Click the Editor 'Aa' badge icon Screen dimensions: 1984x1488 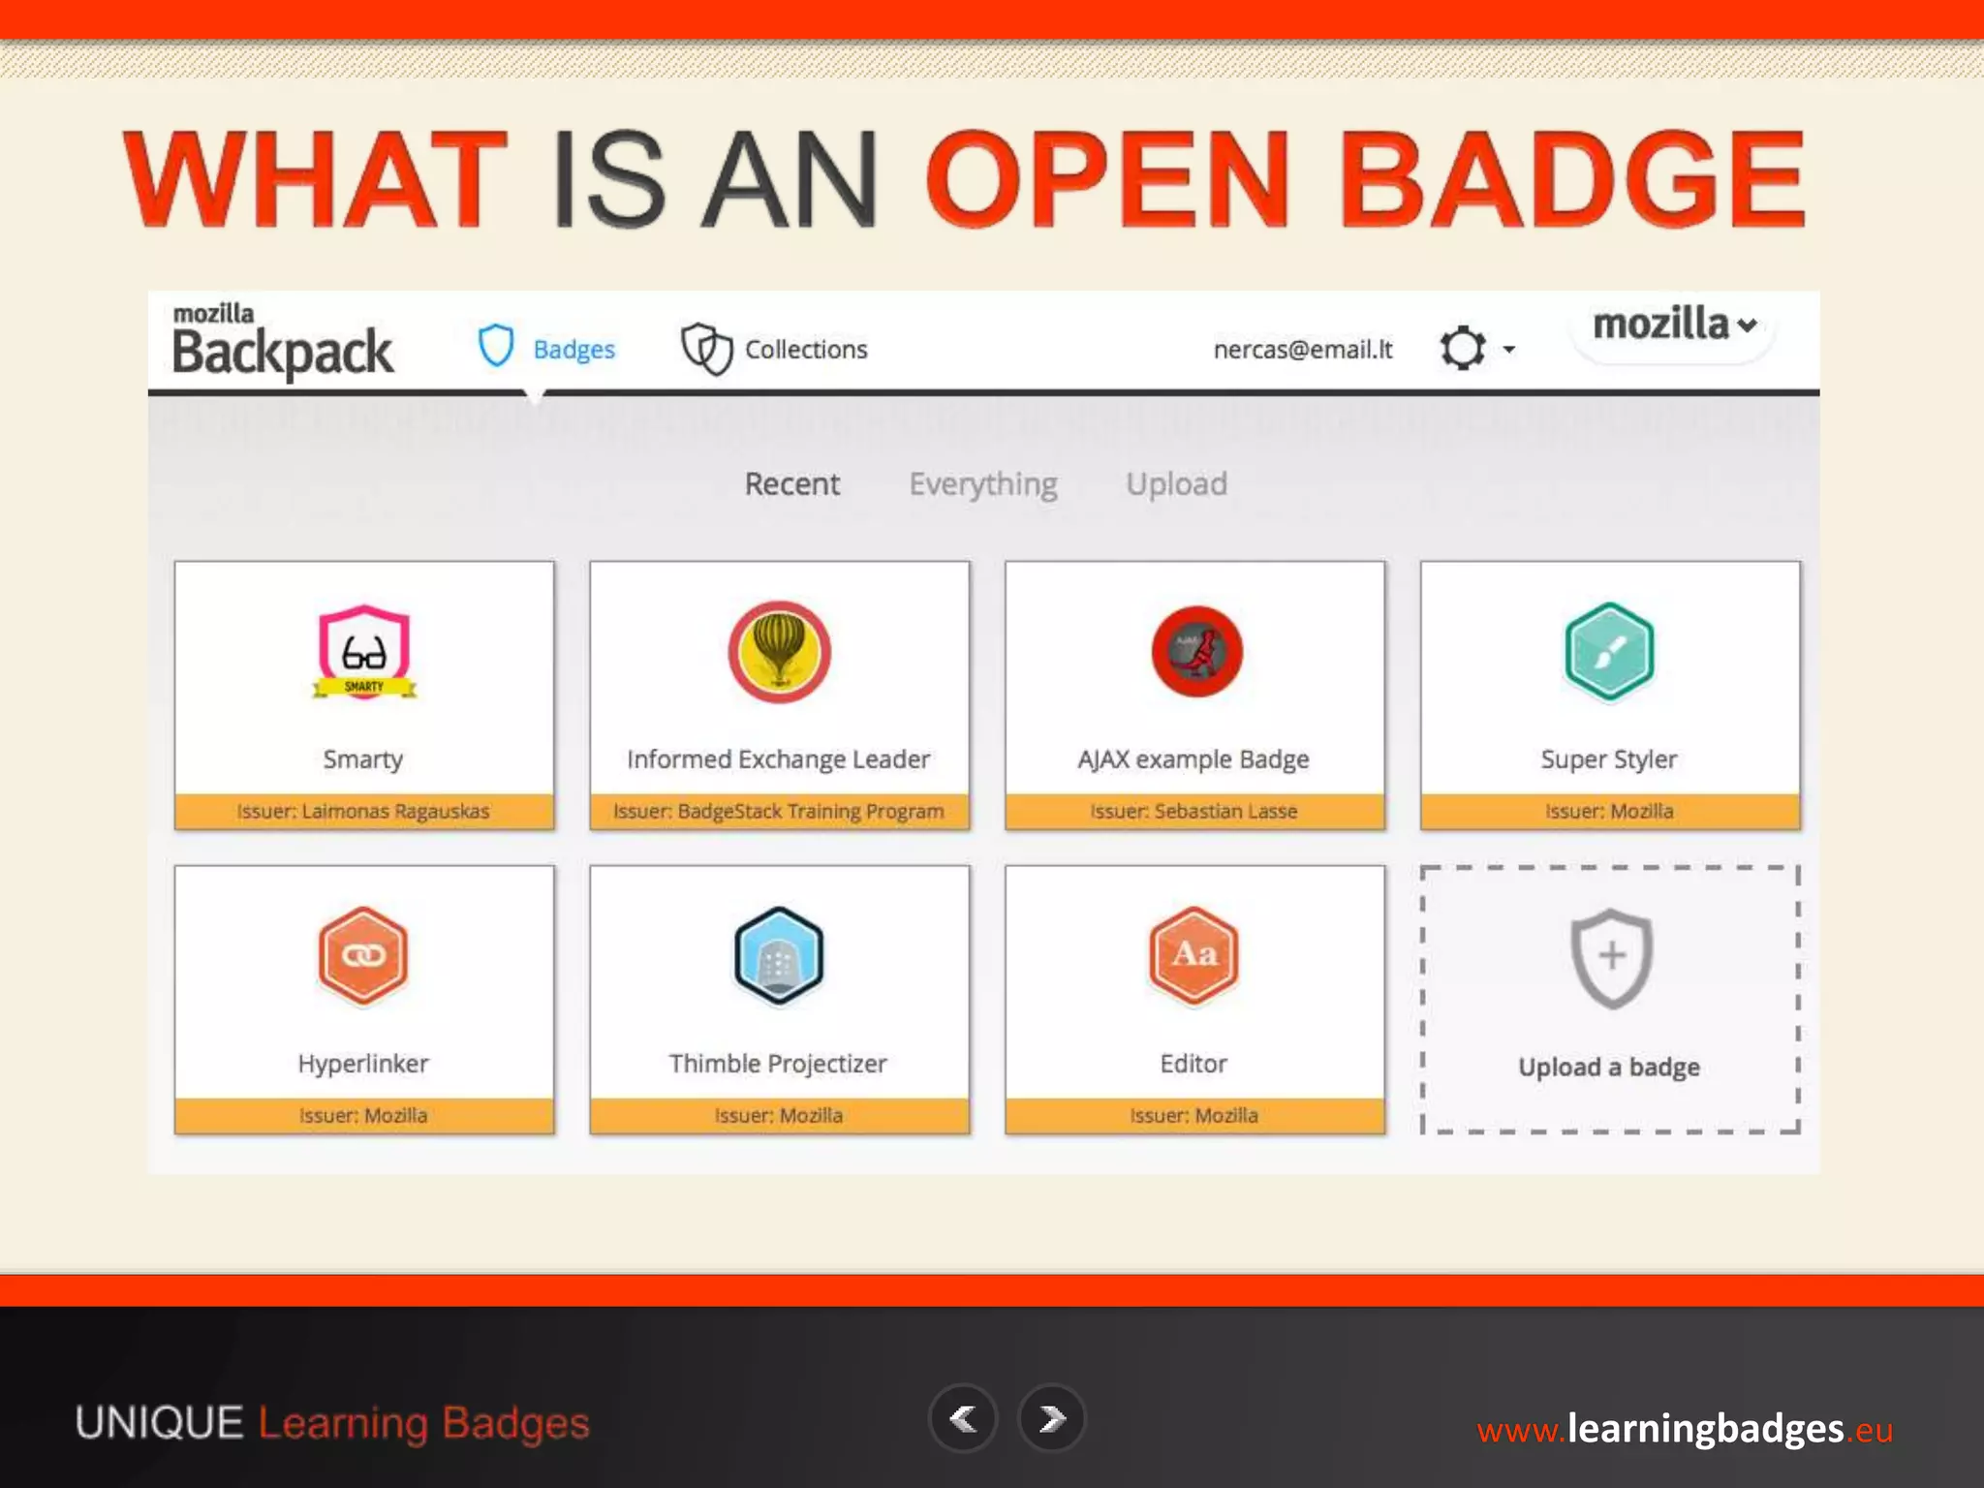(x=1193, y=955)
